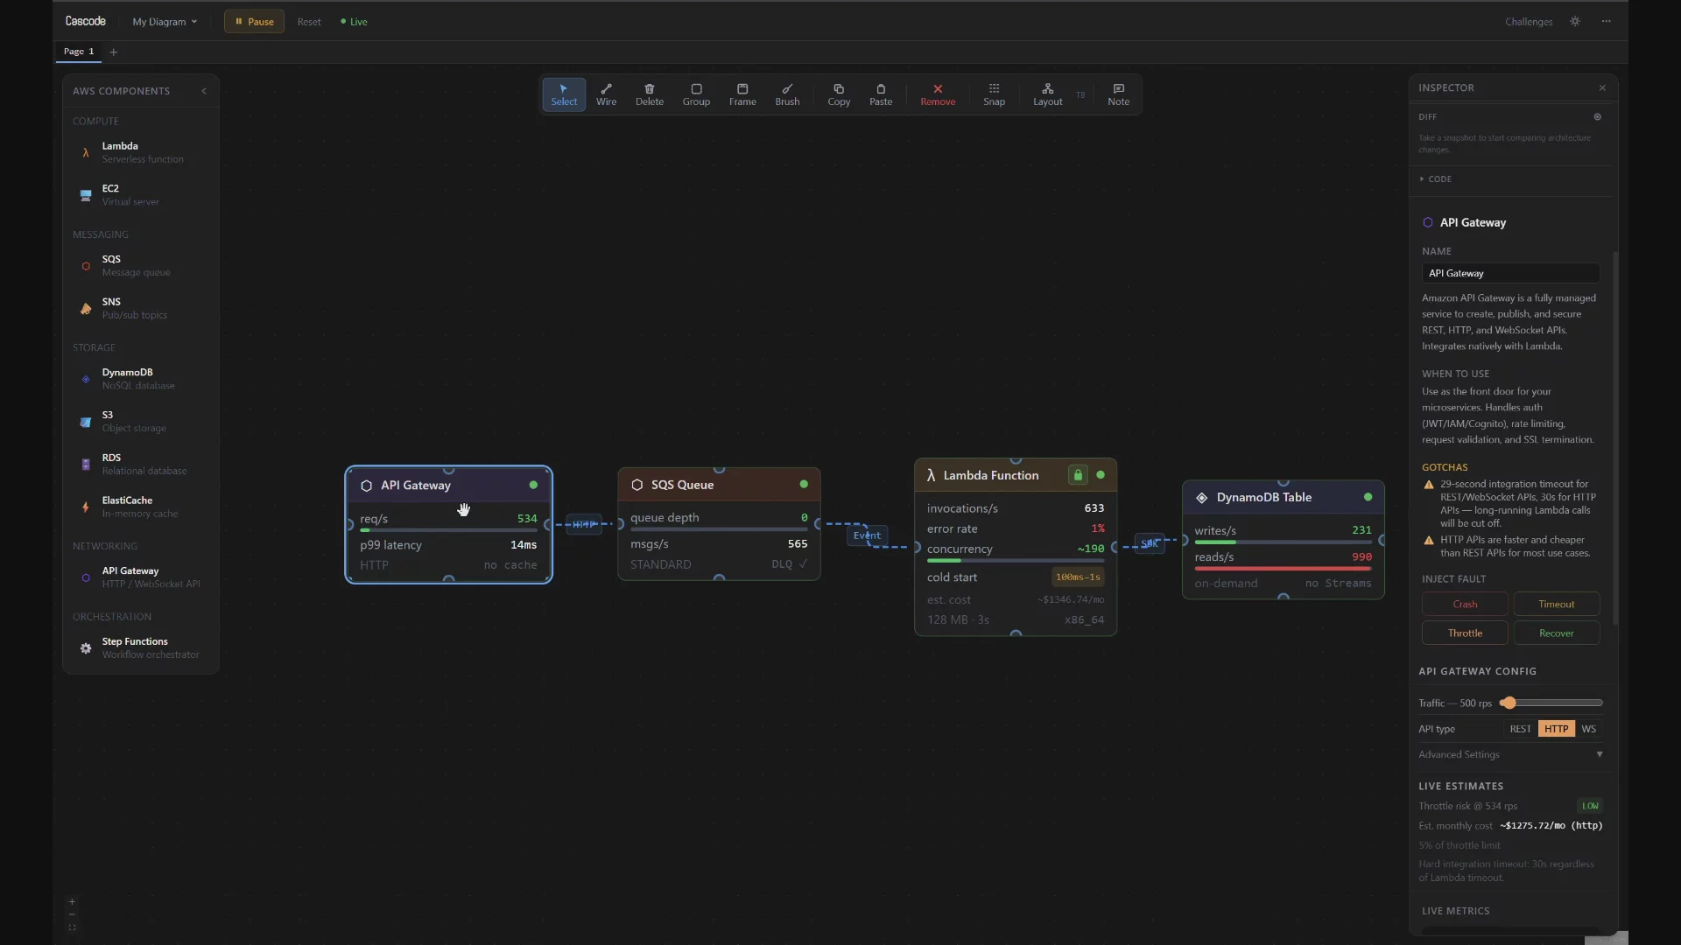Click the Paste tool
The image size is (1681, 945).
tap(881, 94)
